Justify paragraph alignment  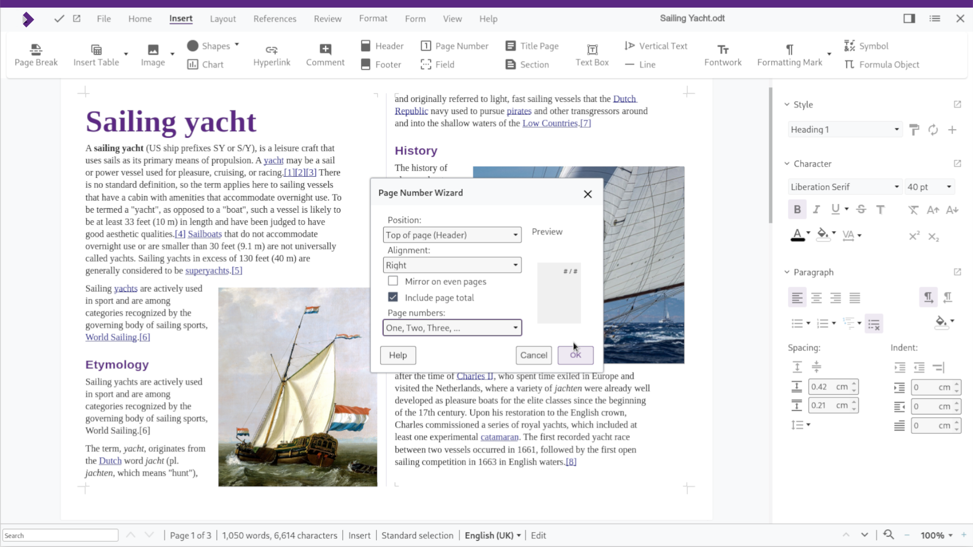[855, 298]
